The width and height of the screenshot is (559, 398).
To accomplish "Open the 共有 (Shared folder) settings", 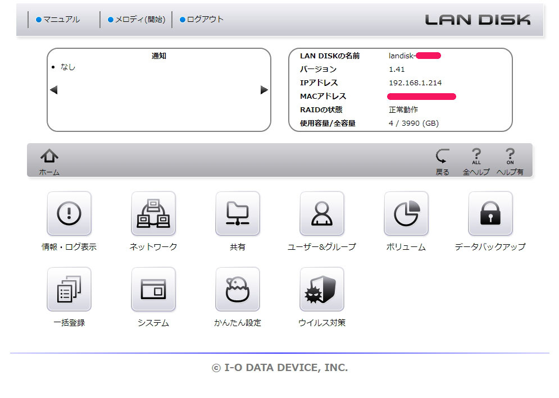I will 237,213.
